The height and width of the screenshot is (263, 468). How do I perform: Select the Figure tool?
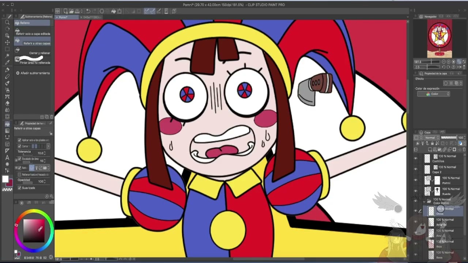tap(7, 137)
